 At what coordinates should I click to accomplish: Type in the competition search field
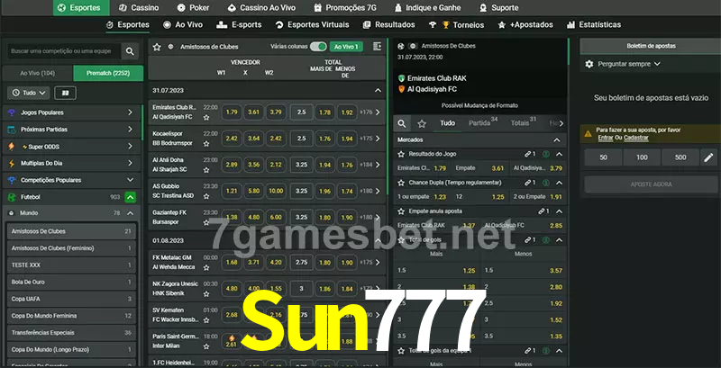[61, 52]
